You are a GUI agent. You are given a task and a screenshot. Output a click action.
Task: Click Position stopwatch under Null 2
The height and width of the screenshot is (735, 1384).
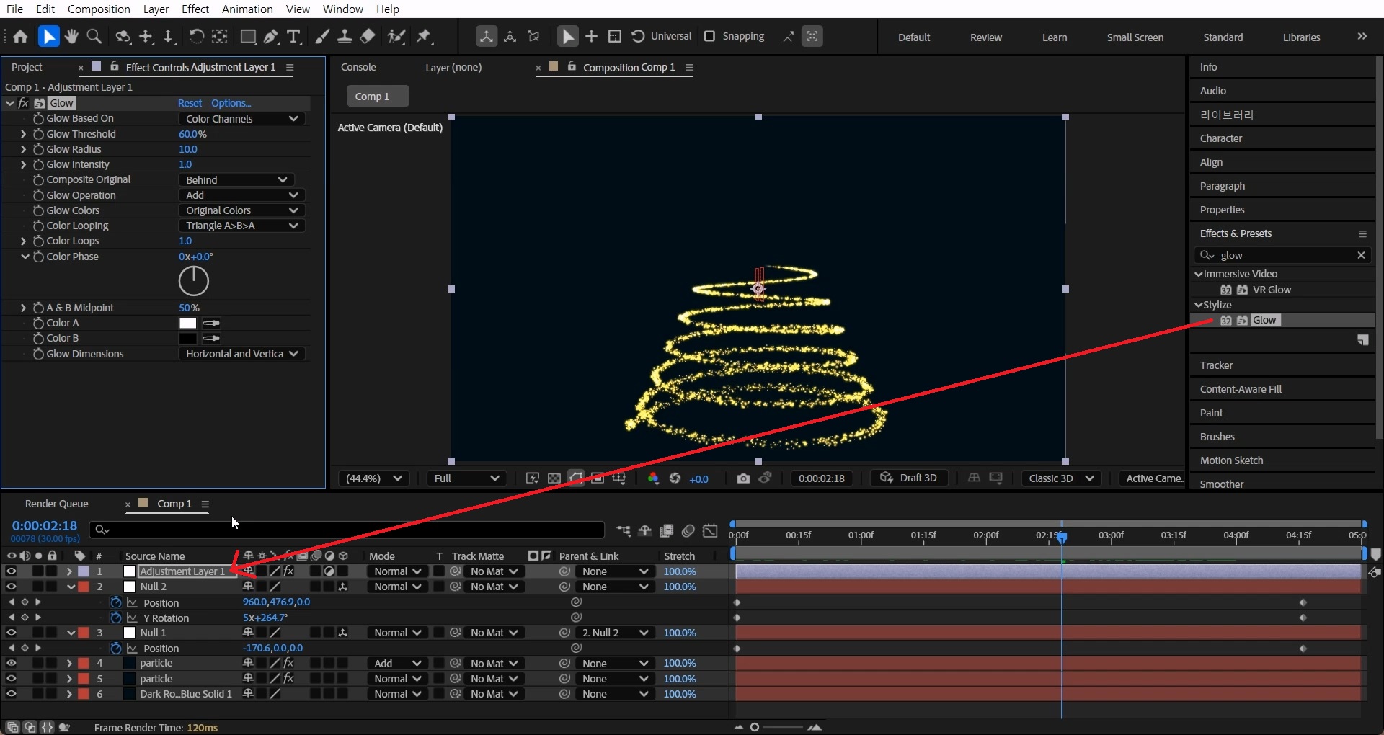pos(115,602)
